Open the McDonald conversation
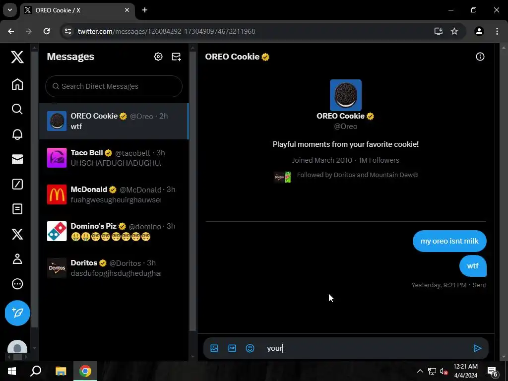Image resolution: width=508 pixels, height=381 pixels. (114, 194)
